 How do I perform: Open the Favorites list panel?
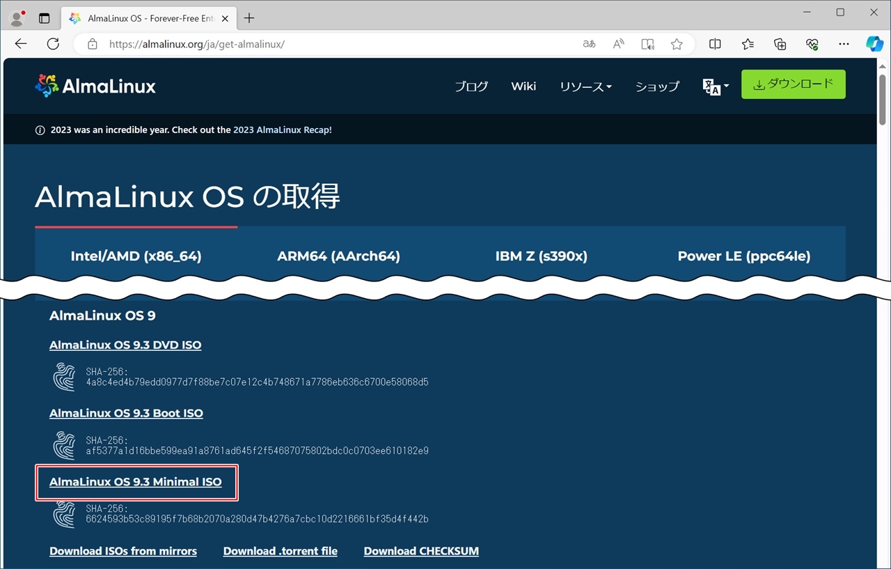748,44
